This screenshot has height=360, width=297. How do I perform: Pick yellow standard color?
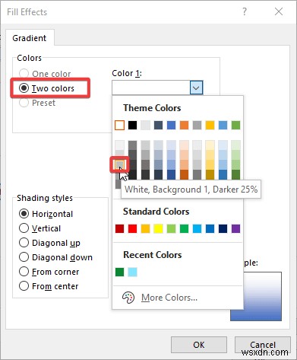158,228
